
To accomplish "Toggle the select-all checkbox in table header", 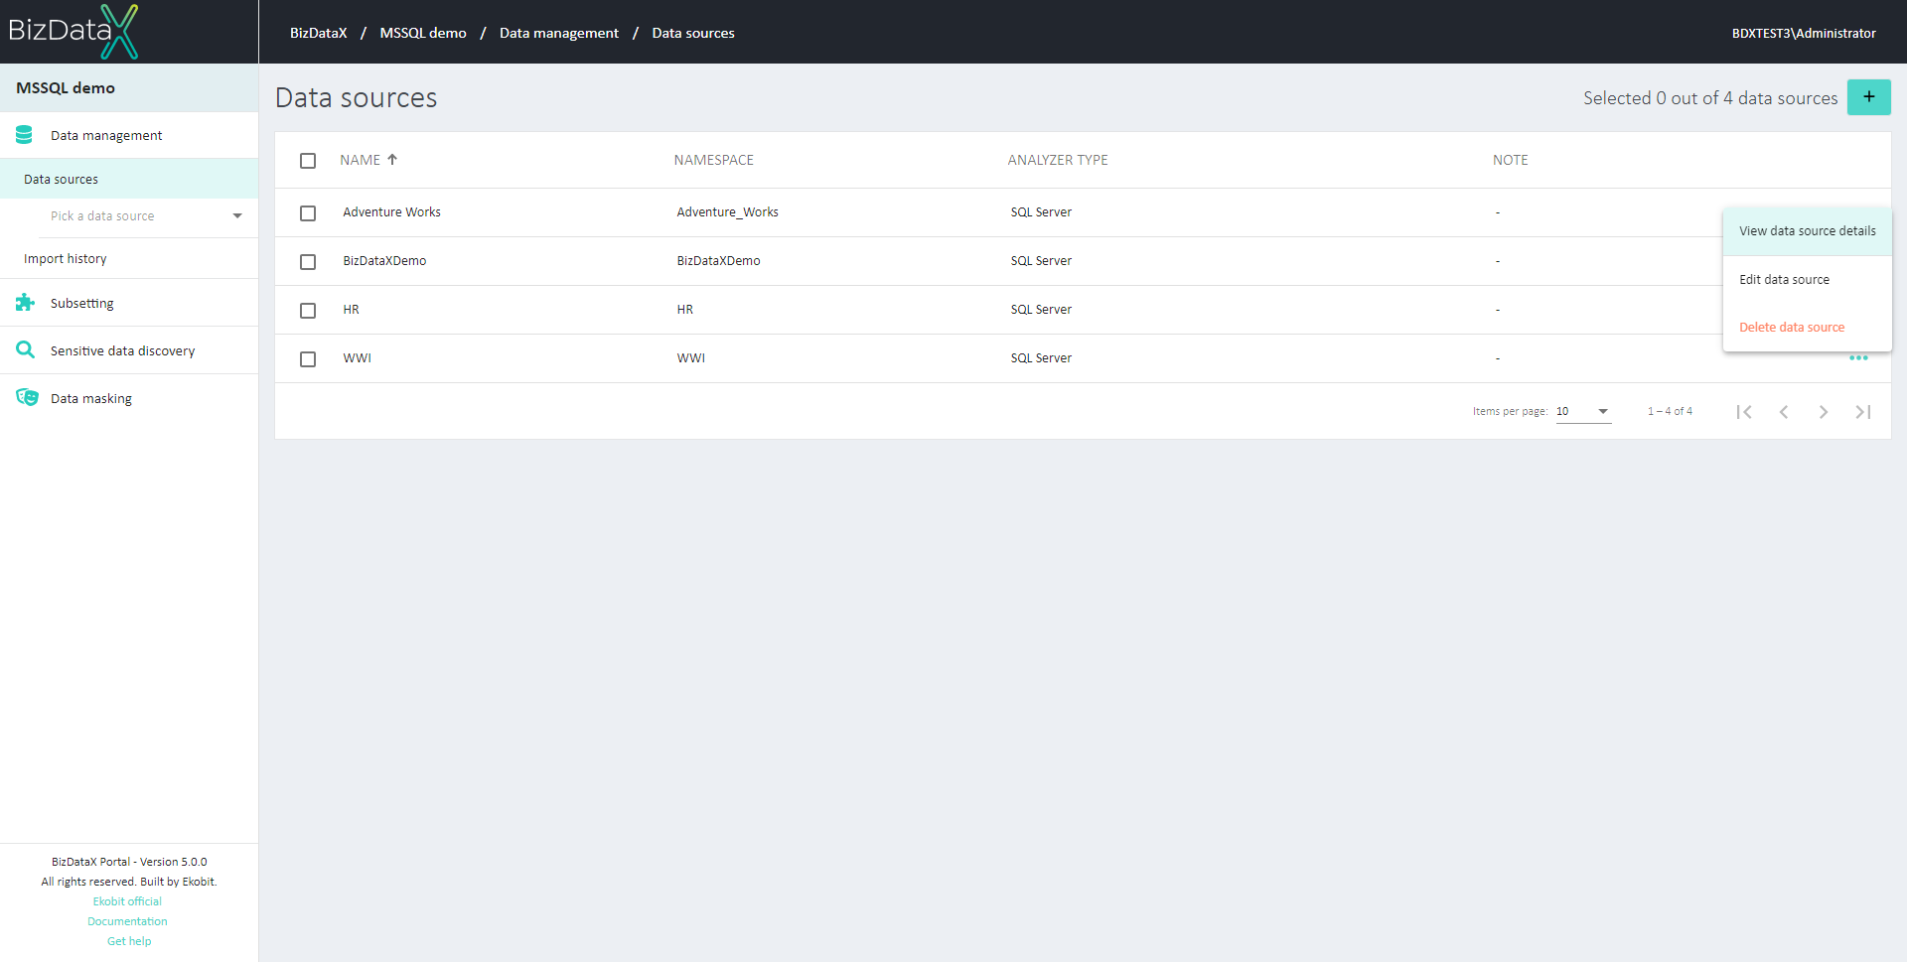I will click(308, 161).
